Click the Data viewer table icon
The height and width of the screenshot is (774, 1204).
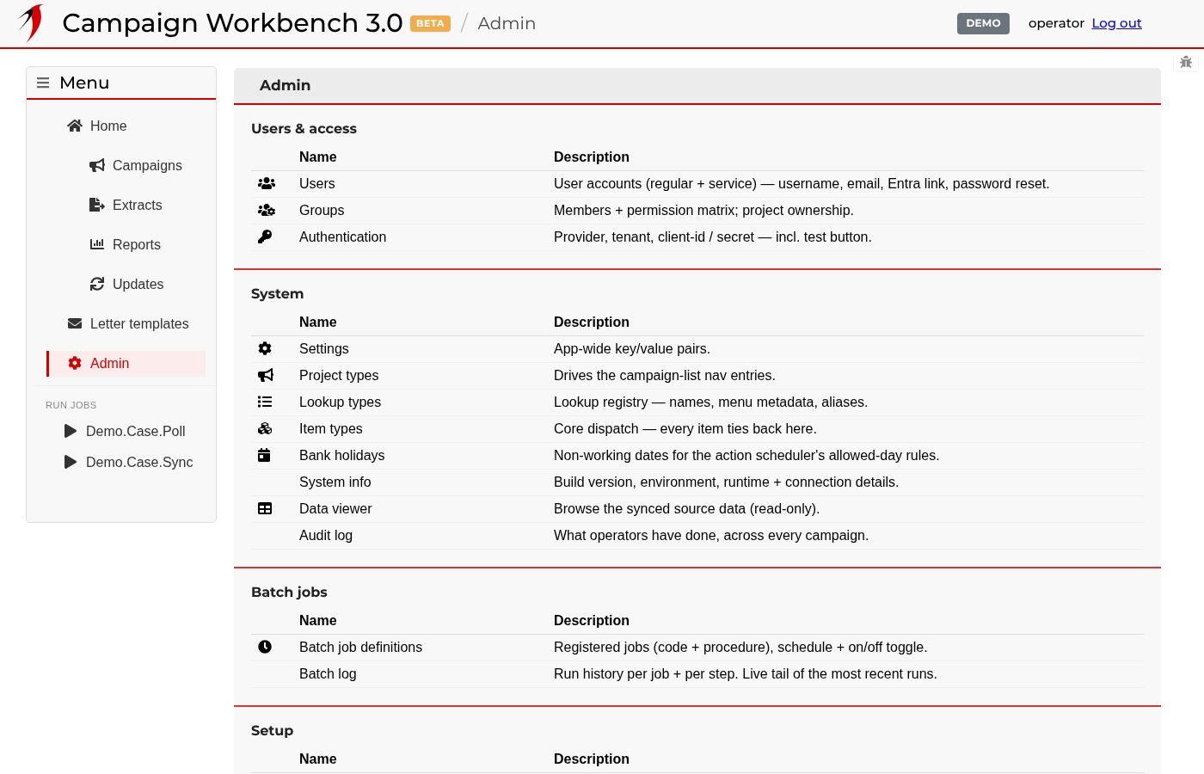tap(265, 508)
